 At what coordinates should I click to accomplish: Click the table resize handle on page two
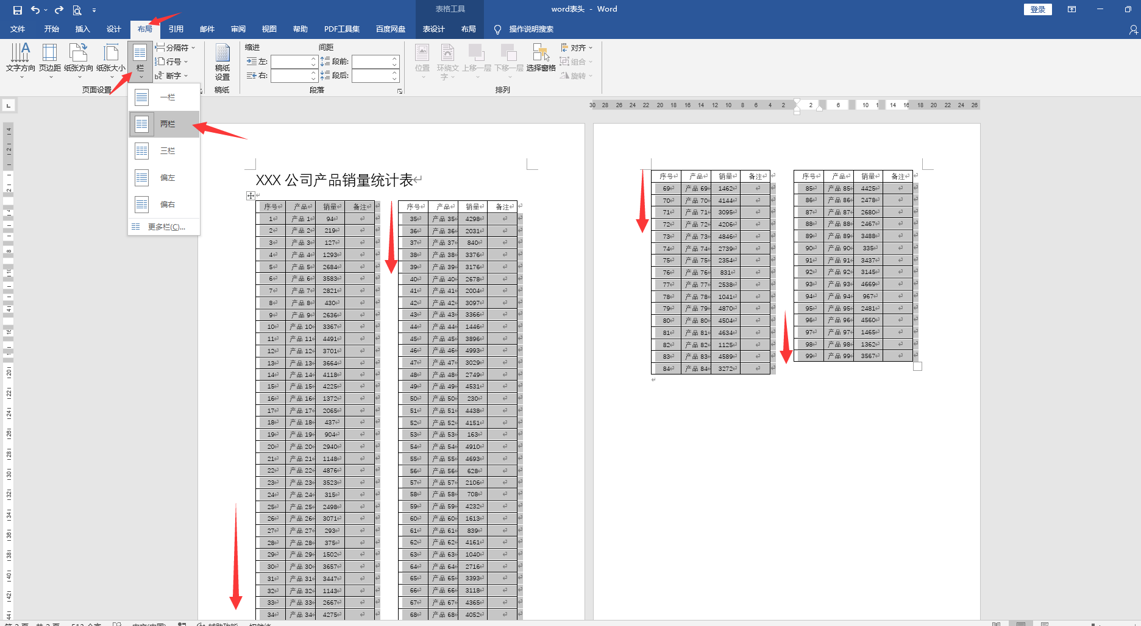918,366
